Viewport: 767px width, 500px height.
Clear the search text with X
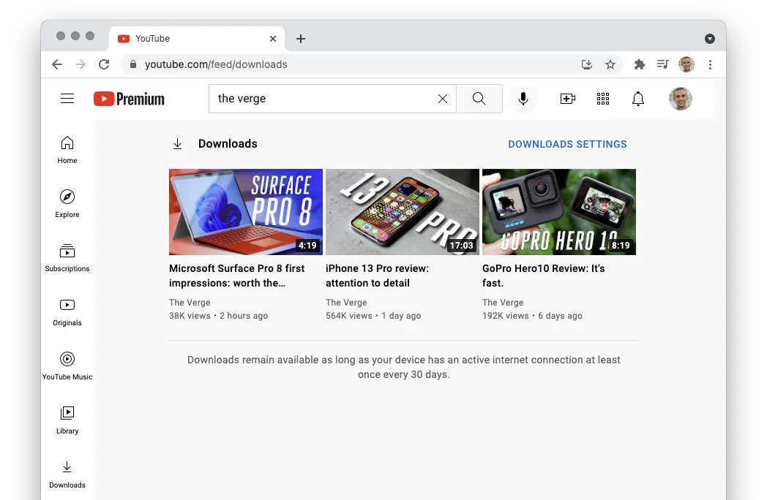(x=442, y=99)
